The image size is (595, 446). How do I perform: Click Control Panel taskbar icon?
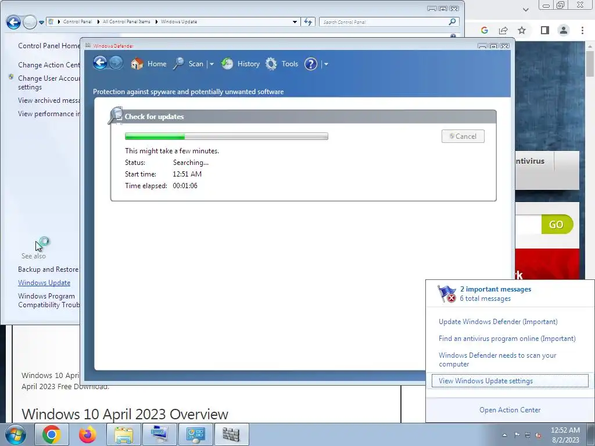click(195, 434)
